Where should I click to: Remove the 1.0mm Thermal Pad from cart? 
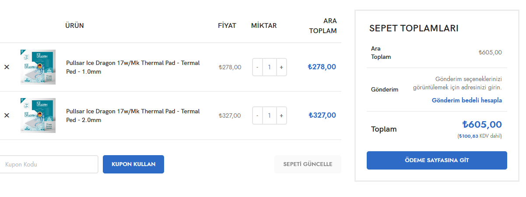coord(7,67)
